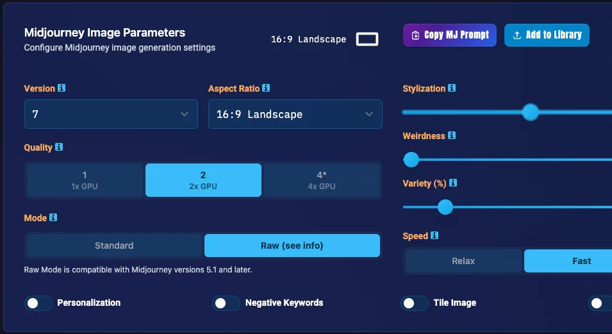Open the Version dropdown showing 7

111,114
